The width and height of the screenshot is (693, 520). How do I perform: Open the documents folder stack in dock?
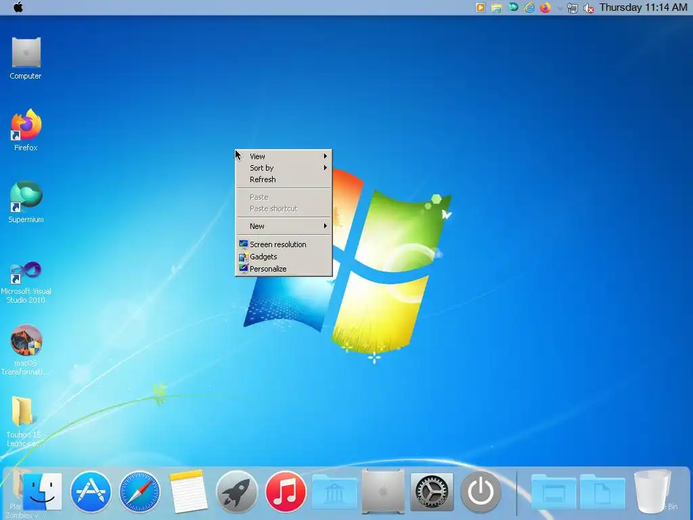[x=602, y=492]
